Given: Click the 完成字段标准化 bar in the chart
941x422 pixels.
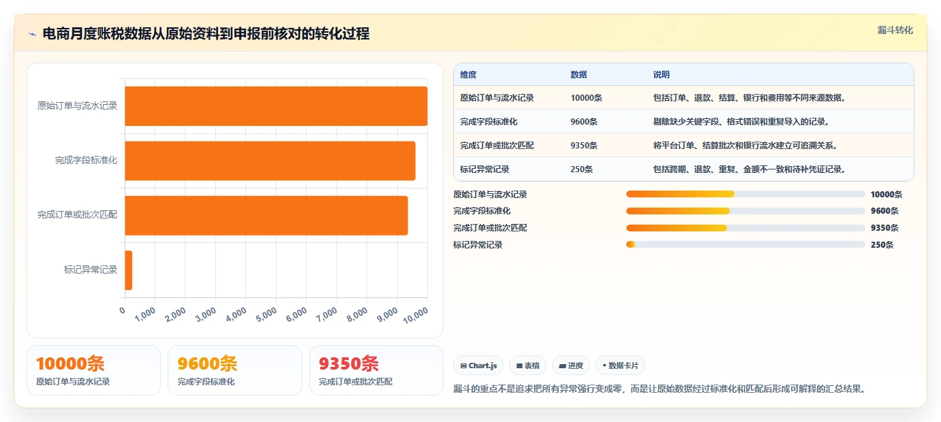Looking at the screenshot, I should (270, 161).
